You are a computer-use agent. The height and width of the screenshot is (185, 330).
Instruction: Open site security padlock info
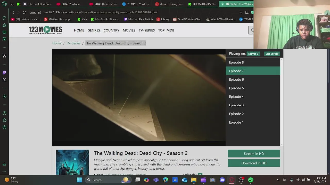[39, 12]
